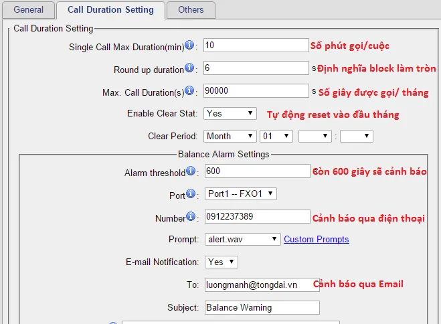Expand the Clear Period Month dropdown
This screenshot has width=441, height=324.
coord(230,136)
